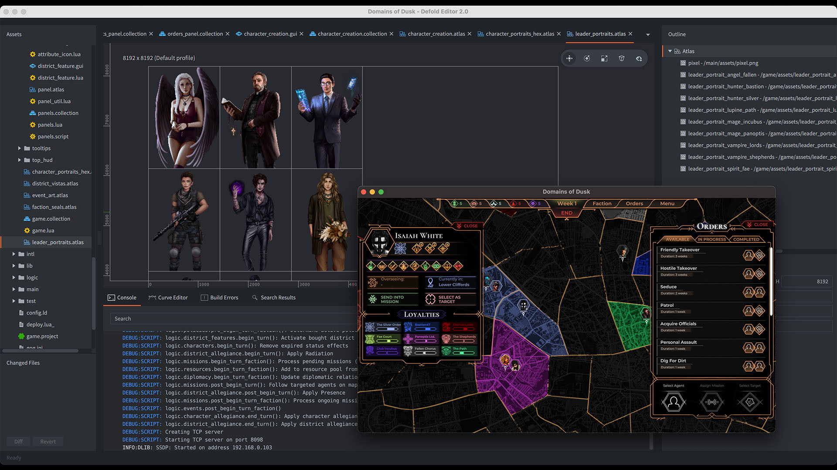Click the Send Into Mission icon on Isaiah's card

tap(373, 299)
